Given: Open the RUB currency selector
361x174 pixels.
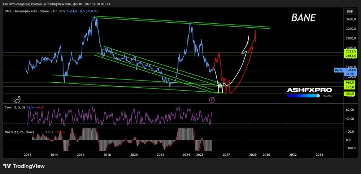Looking at the screenshot, I should pos(350,12).
